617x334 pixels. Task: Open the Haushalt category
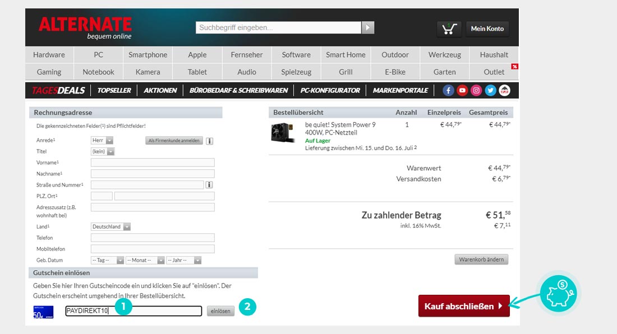click(x=494, y=54)
